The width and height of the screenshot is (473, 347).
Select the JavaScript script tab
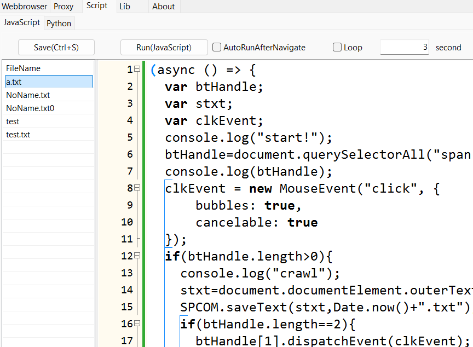22,22
